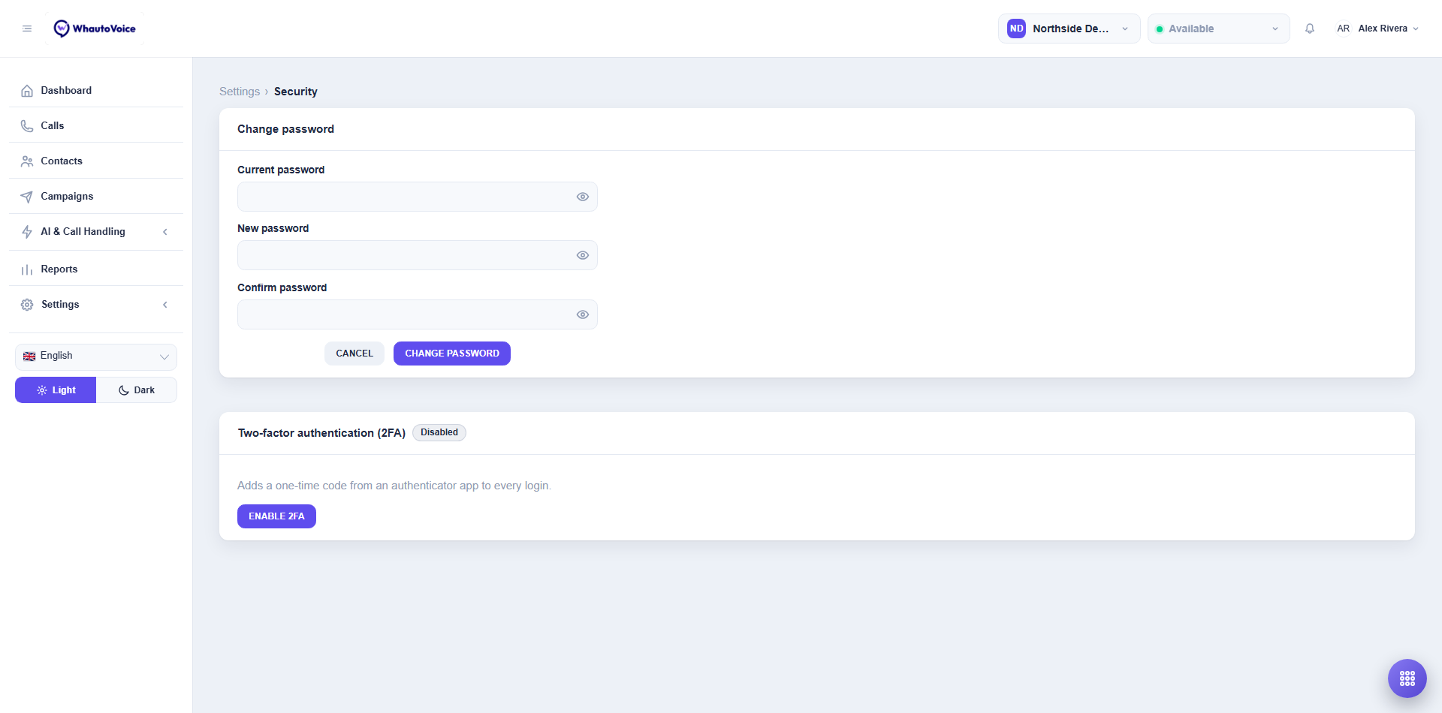Click the Settings gear icon

click(27, 305)
